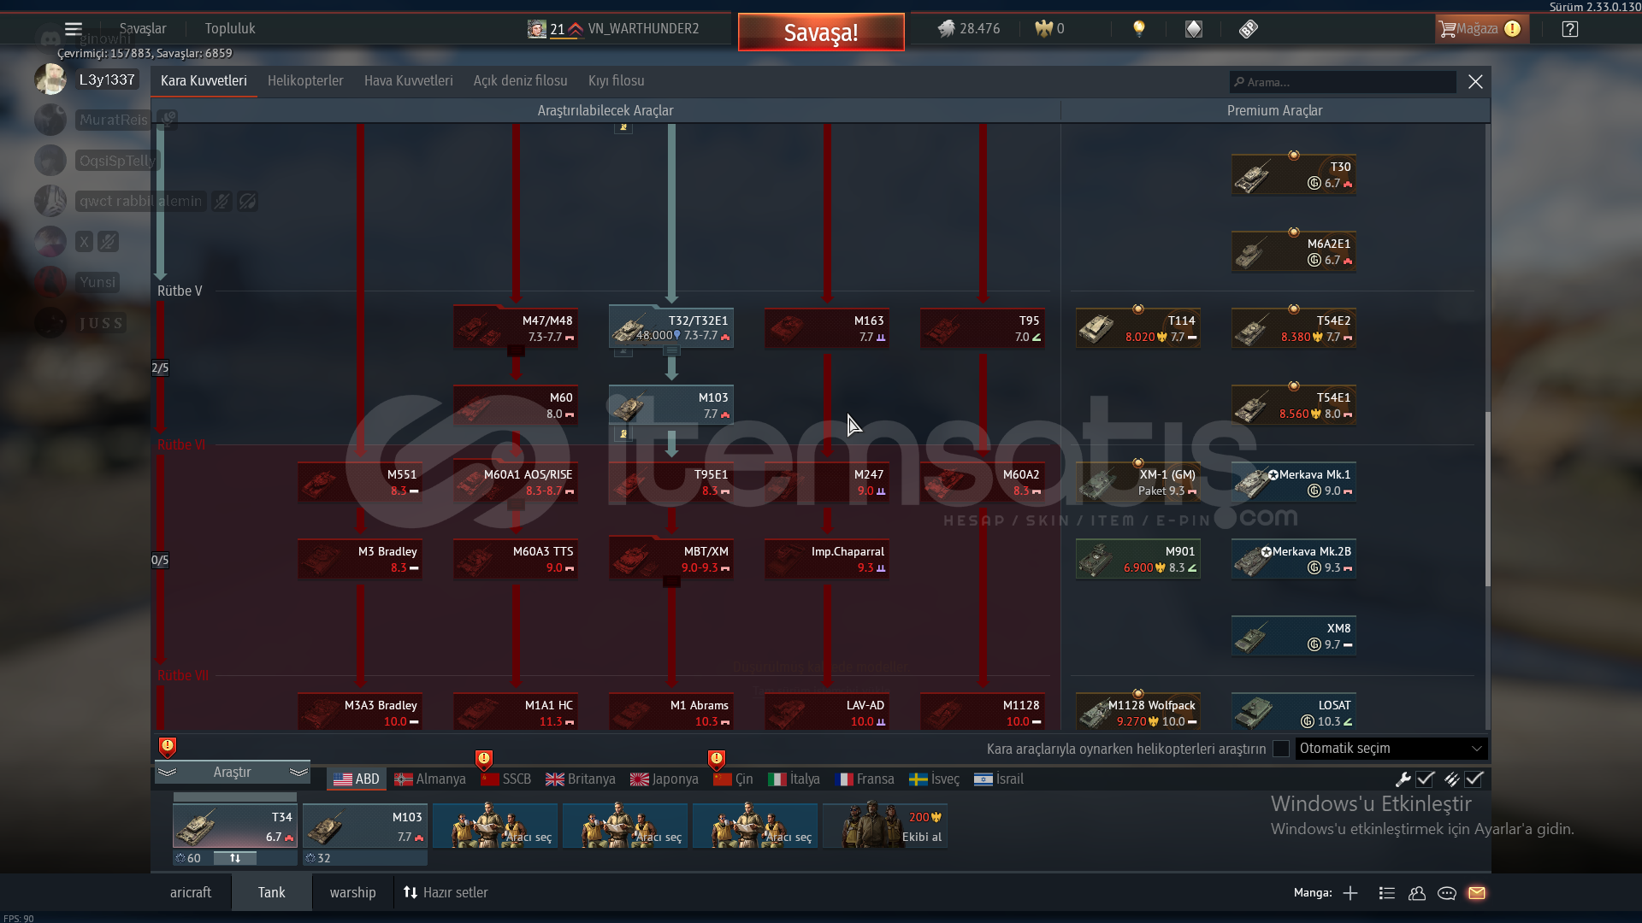Select the XM8 premium vehicle
This screenshot has width=1642, height=923.
coord(1294,636)
